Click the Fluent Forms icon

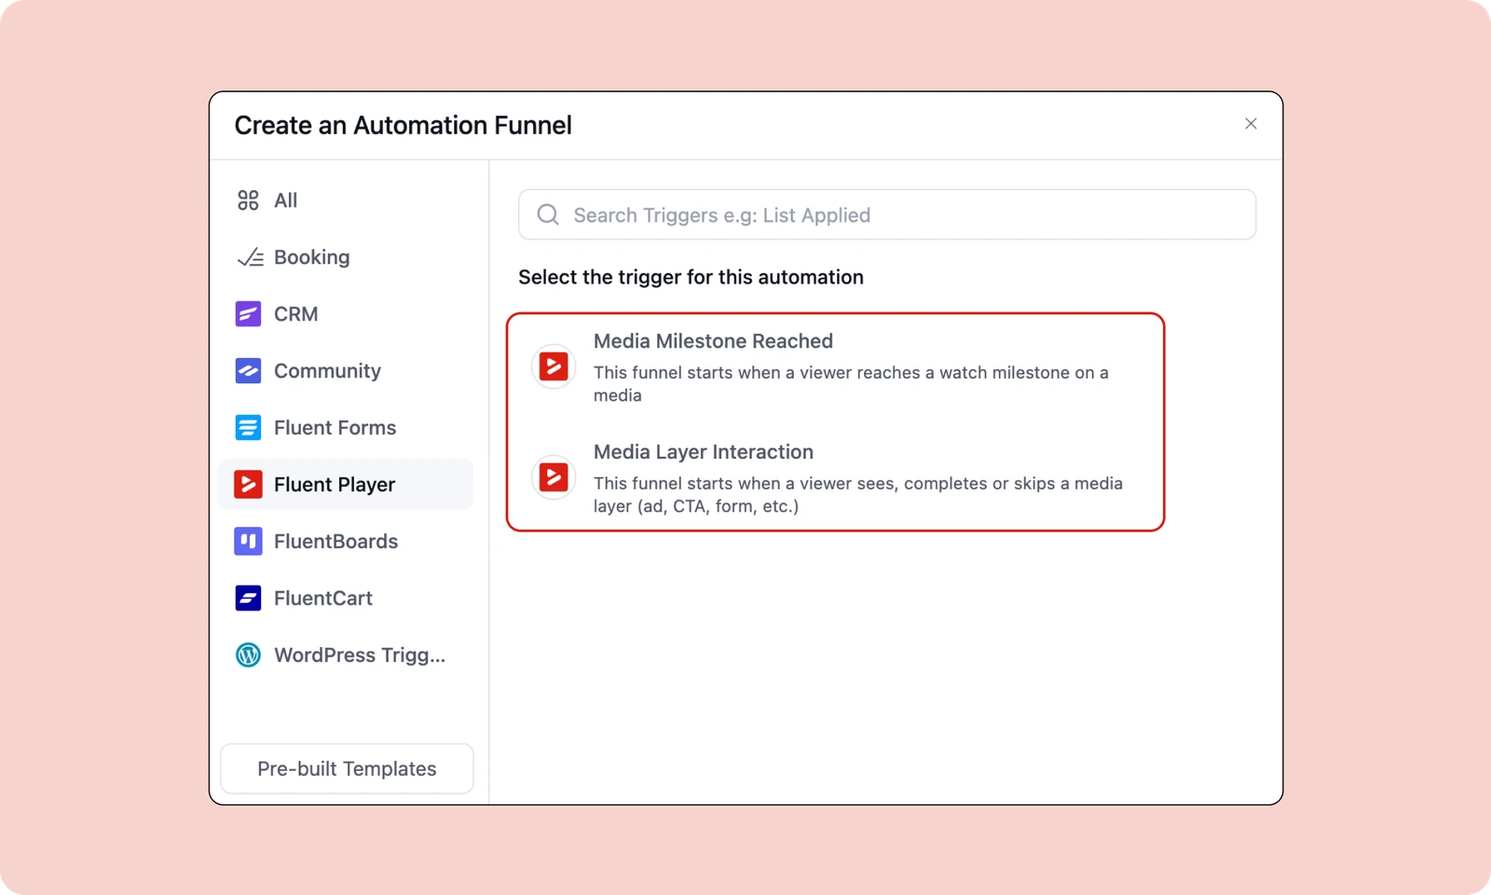(x=248, y=428)
